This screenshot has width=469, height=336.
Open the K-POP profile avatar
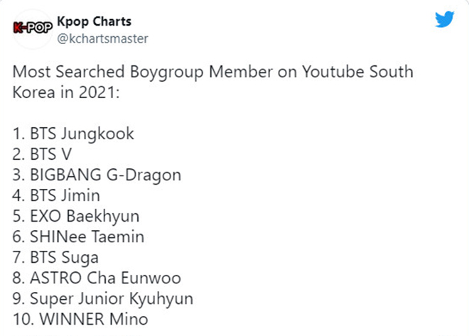[33, 28]
